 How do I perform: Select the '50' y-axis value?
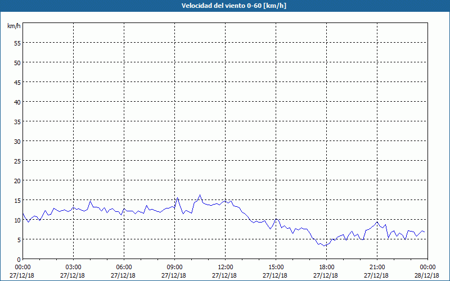[x=17, y=62]
